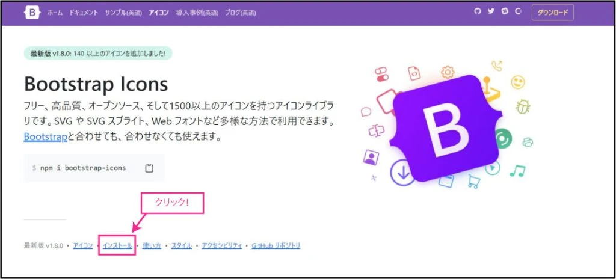
Task: Open the スタイル footer link
Action: tap(182, 246)
